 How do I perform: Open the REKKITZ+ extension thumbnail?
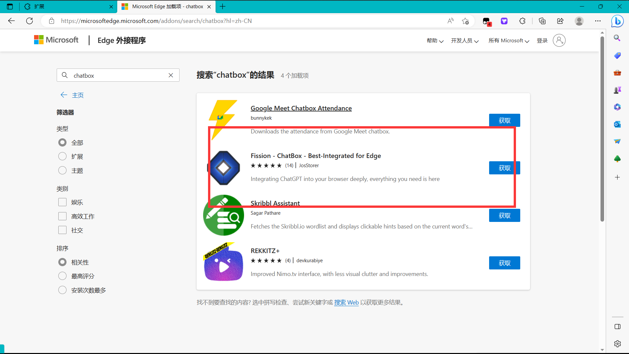click(223, 262)
